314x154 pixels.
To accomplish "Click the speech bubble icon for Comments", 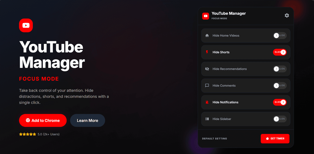I will pyautogui.click(x=207, y=86).
